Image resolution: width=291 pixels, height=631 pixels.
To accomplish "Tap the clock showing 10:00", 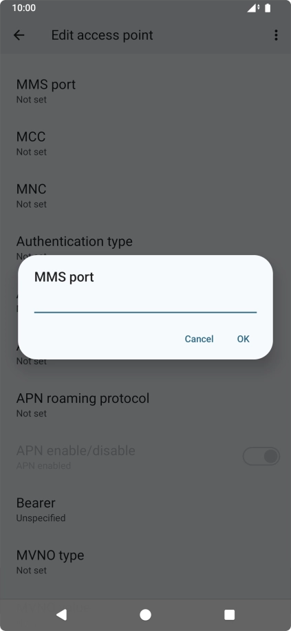I will [x=24, y=8].
